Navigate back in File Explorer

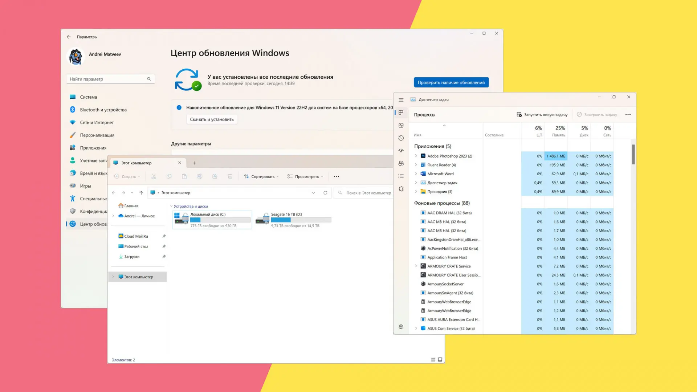click(114, 193)
